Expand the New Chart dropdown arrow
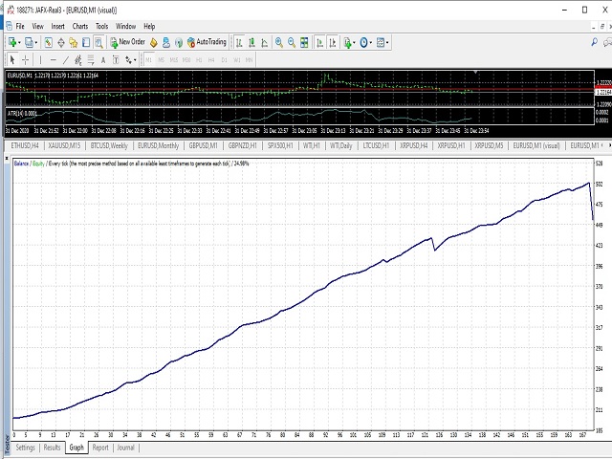The image size is (612, 459). [19, 42]
